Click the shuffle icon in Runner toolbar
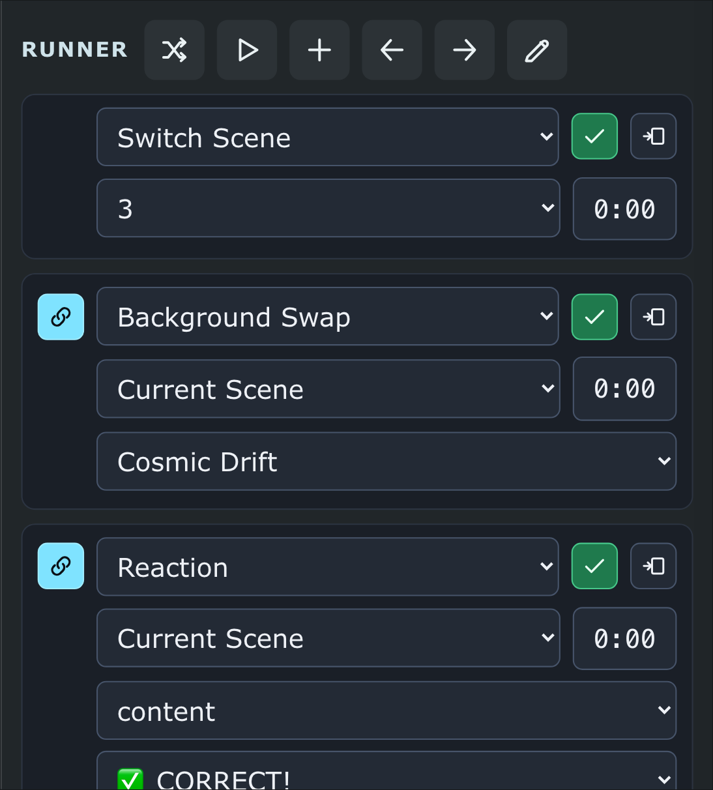This screenshot has width=713, height=790. [175, 50]
